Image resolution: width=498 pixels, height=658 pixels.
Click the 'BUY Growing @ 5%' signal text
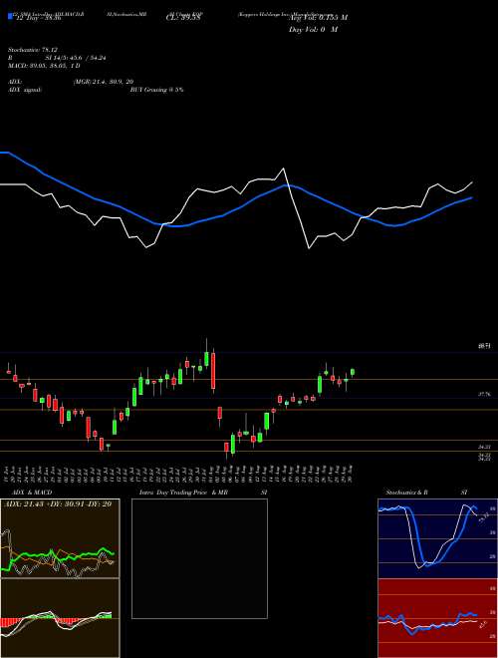(x=156, y=90)
